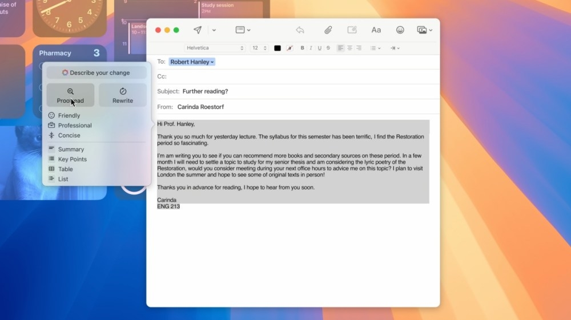Viewport: 571px width, 320px height.
Task: Select the Proofread writing tool
Action: (70, 95)
